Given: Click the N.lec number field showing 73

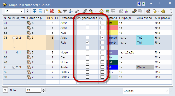Looking at the screenshot, I should click(33, 90).
